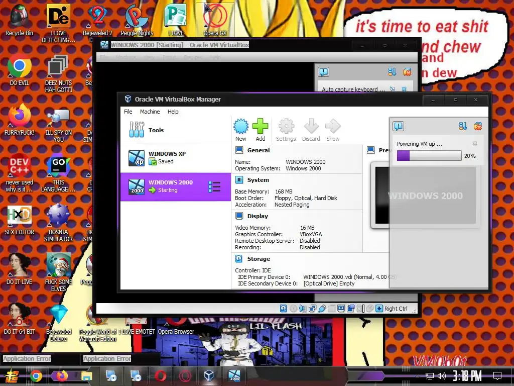The height and width of the screenshot is (386, 514).
Task: Click the Powering VM up progress bar
Action: click(429, 156)
